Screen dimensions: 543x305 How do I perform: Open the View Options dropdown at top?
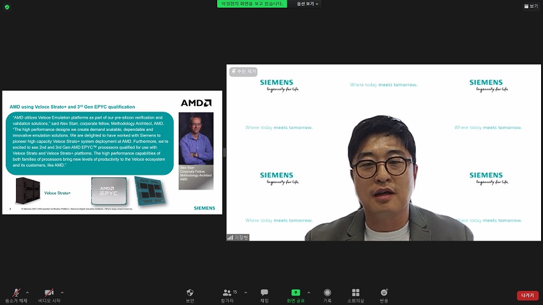pos(307,4)
